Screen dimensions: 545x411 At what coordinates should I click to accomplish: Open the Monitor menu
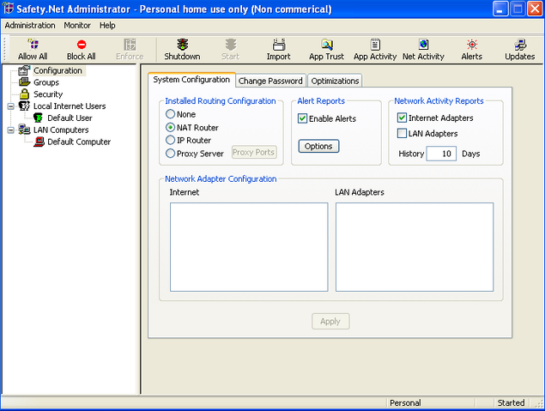tap(77, 26)
